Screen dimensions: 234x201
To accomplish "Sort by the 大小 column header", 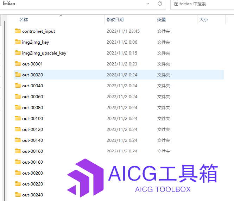I will point(203,20).
